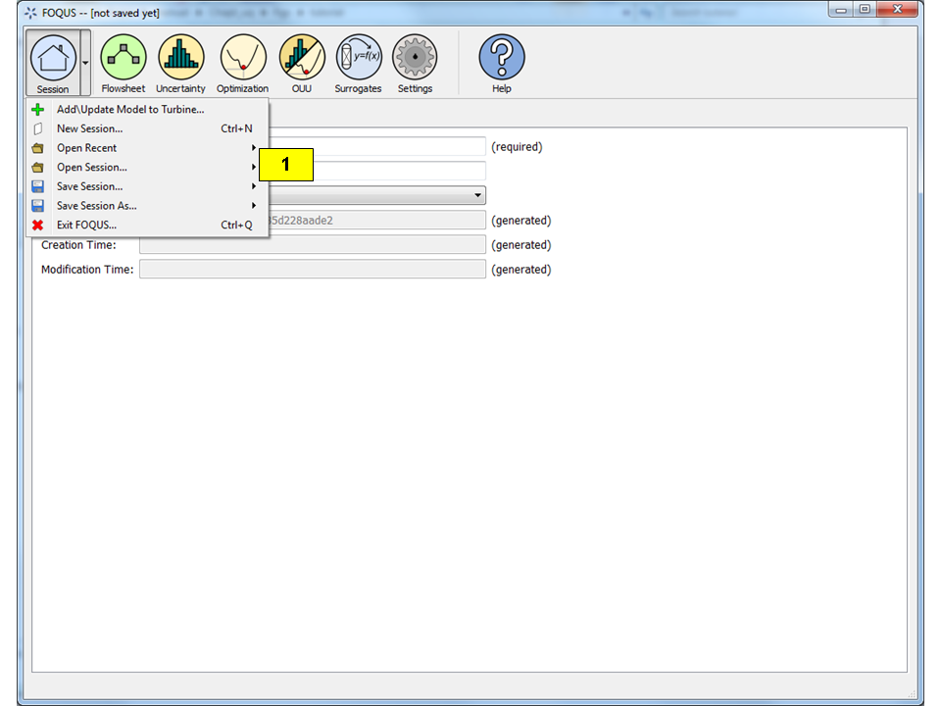Click the Creation Time field
This screenshot has height=706, width=941.
point(312,245)
